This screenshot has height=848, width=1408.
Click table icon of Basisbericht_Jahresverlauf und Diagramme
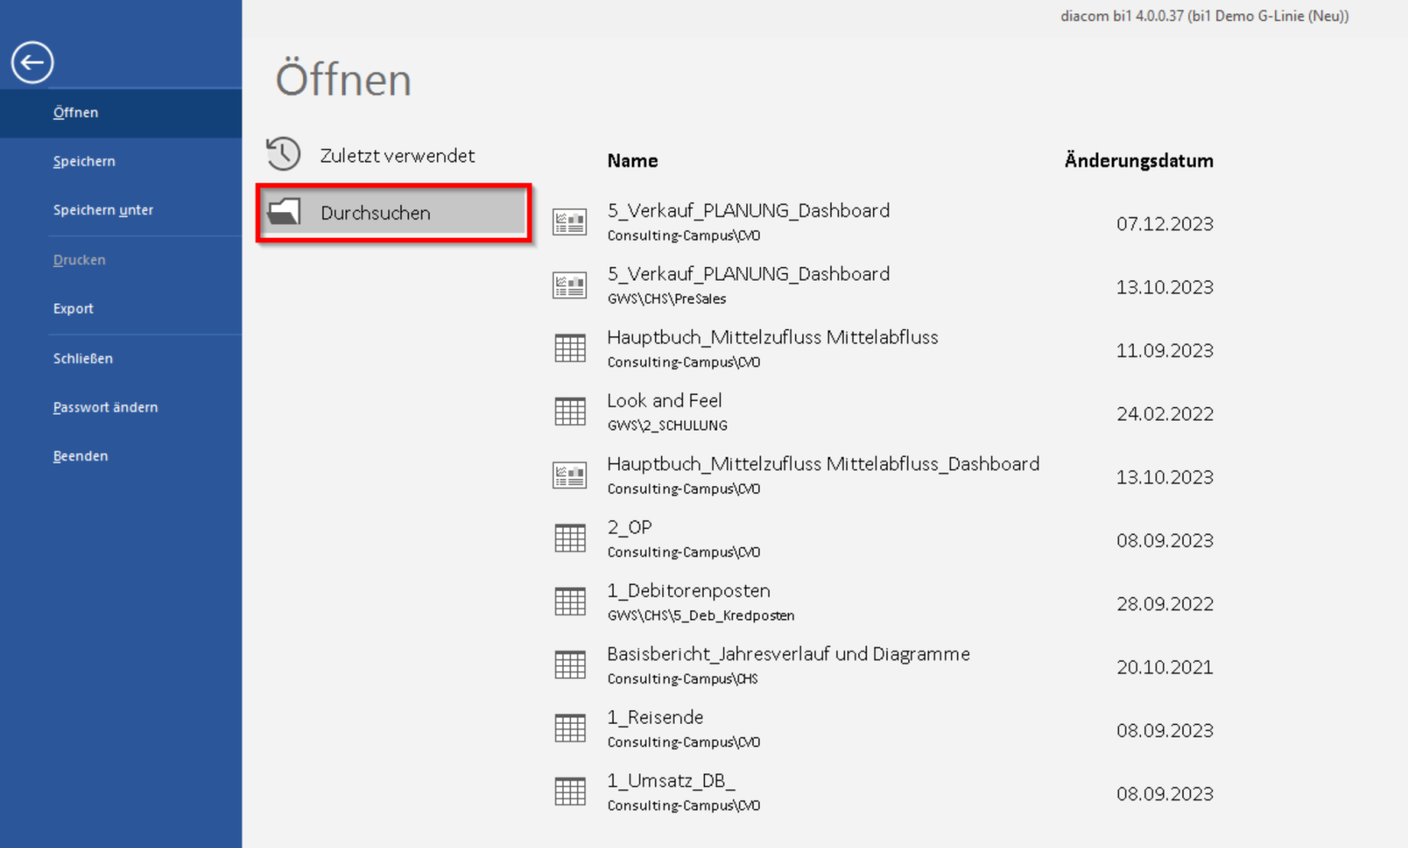click(x=570, y=664)
